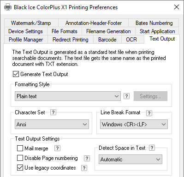Open help for Use legacy coordinates
The height and width of the screenshot is (177, 184).
84,168
